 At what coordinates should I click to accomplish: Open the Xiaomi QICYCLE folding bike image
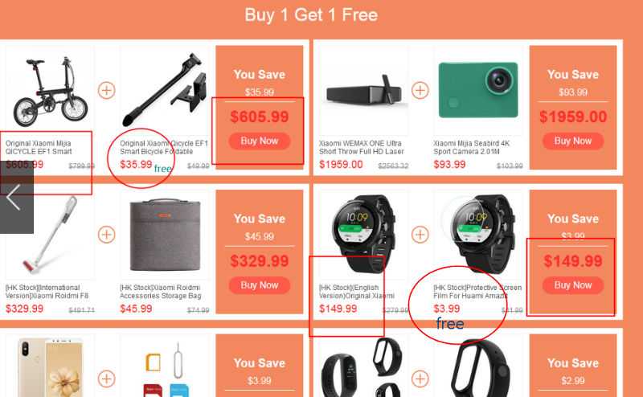[50, 92]
